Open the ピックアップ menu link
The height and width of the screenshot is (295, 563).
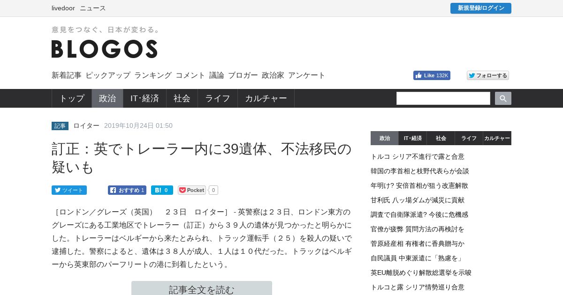point(108,75)
